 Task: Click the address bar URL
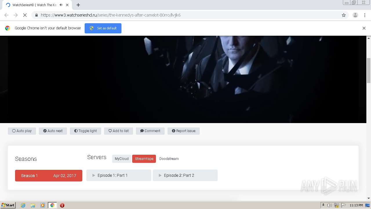pos(111,15)
